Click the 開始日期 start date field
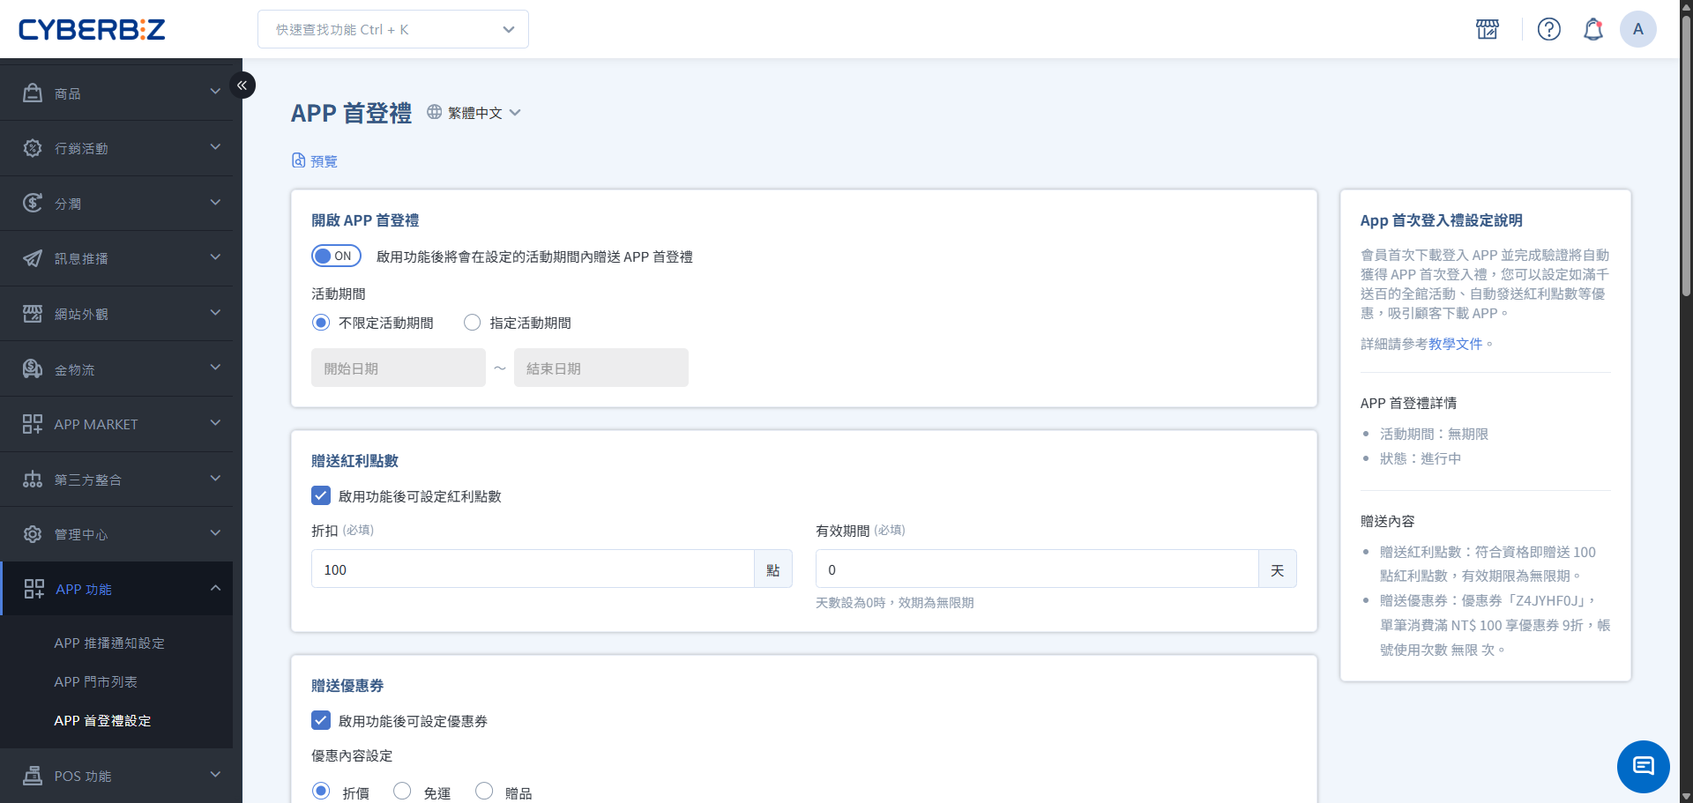Image resolution: width=1693 pixels, height=803 pixels. (x=399, y=368)
